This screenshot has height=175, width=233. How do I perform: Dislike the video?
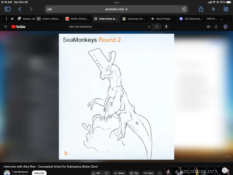click(x=106, y=173)
